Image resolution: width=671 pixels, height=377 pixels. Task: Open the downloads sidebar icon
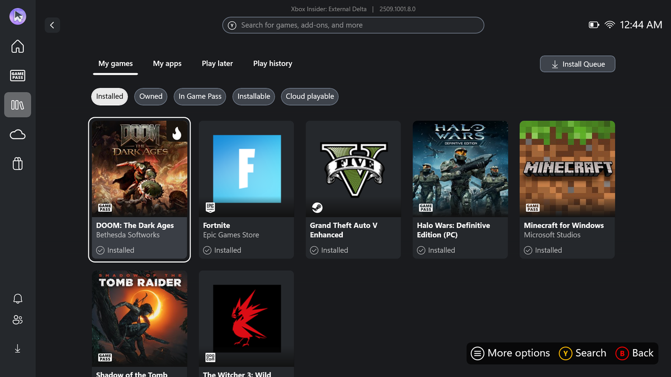(x=17, y=348)
